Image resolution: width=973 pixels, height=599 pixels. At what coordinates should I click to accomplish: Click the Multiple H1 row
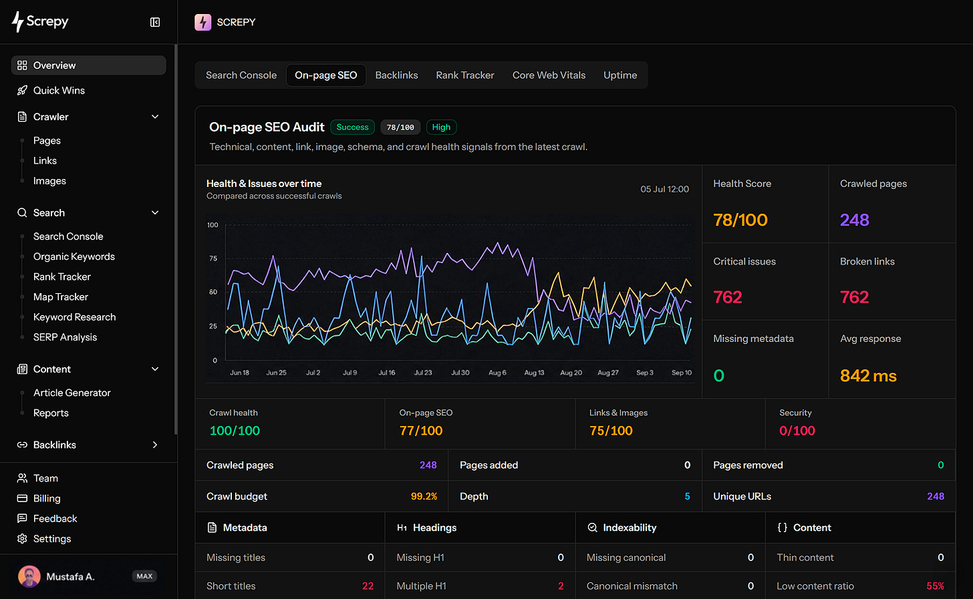click(x=480, y=586)
